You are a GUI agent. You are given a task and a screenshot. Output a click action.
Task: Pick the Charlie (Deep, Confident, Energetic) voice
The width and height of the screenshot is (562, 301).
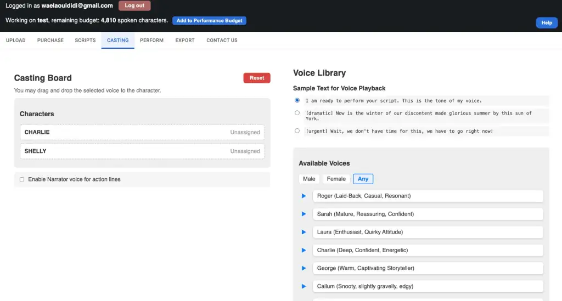(x=428, y=250)
